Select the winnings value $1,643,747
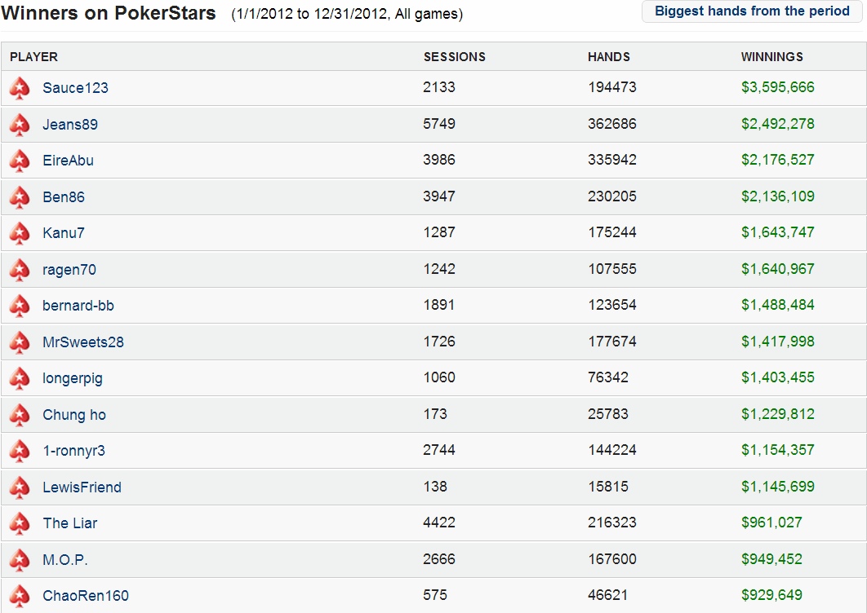867x613 pixels. 778,232
